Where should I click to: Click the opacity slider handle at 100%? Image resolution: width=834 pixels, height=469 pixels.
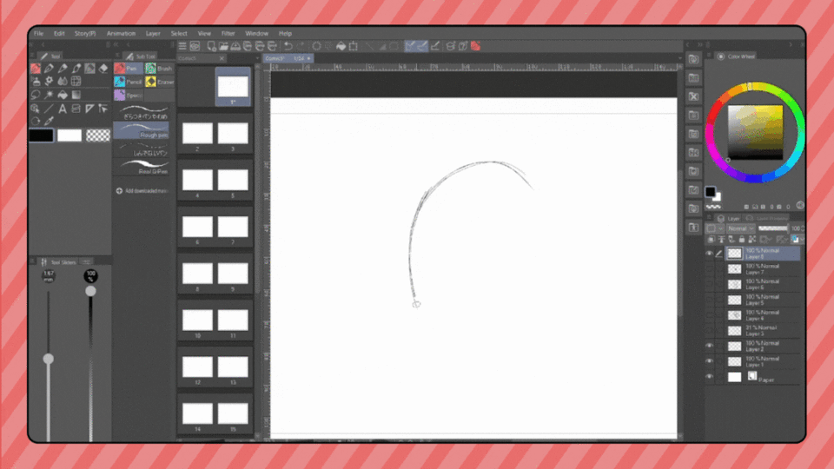[90, 291]
